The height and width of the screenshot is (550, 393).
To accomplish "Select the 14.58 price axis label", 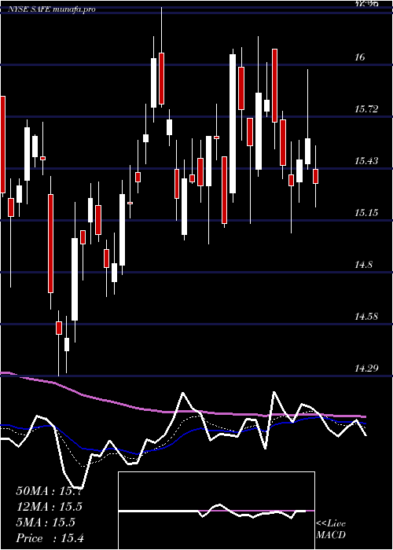I will click(x=366, y=317).
